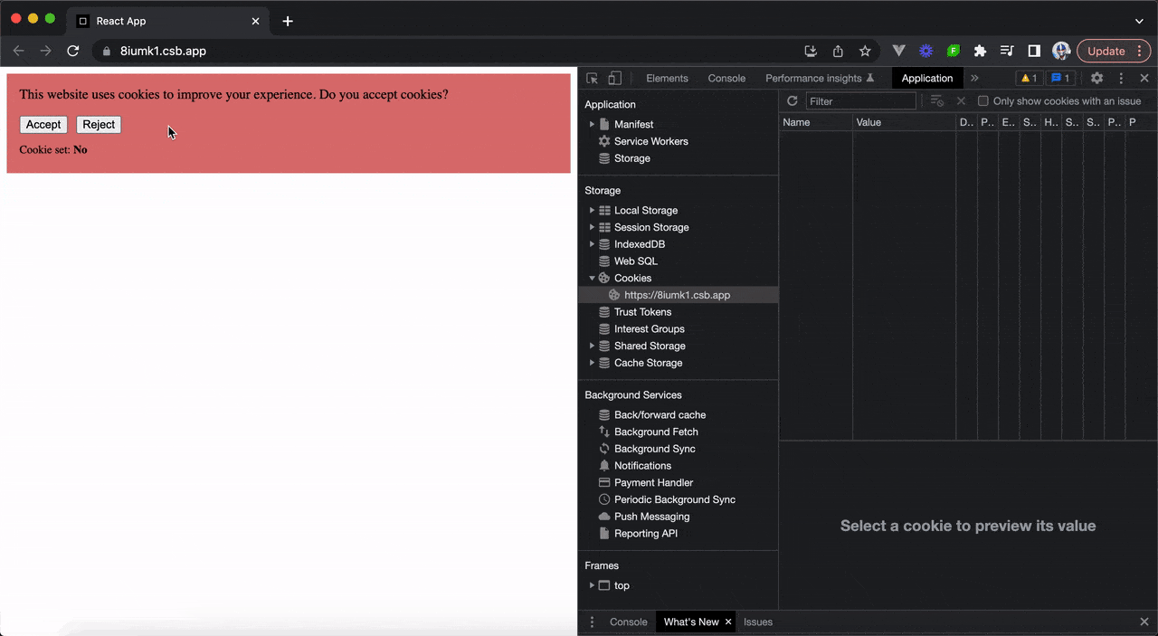Image resolution: width=1158 pixels, height=636 pixels.
Task: Click the issues counter badge in DevTools
Action: tap(1060, 78)
